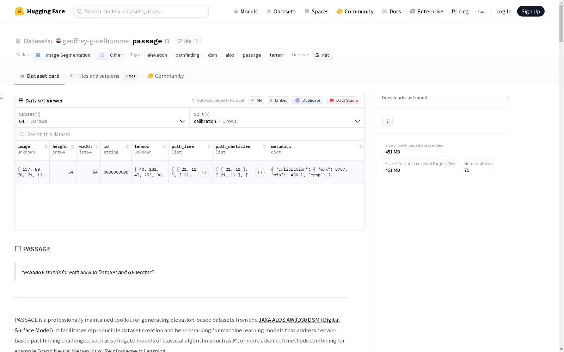The image size is (564, 352).
Task: Click the Embed button
Action: (x=278, y=100)
